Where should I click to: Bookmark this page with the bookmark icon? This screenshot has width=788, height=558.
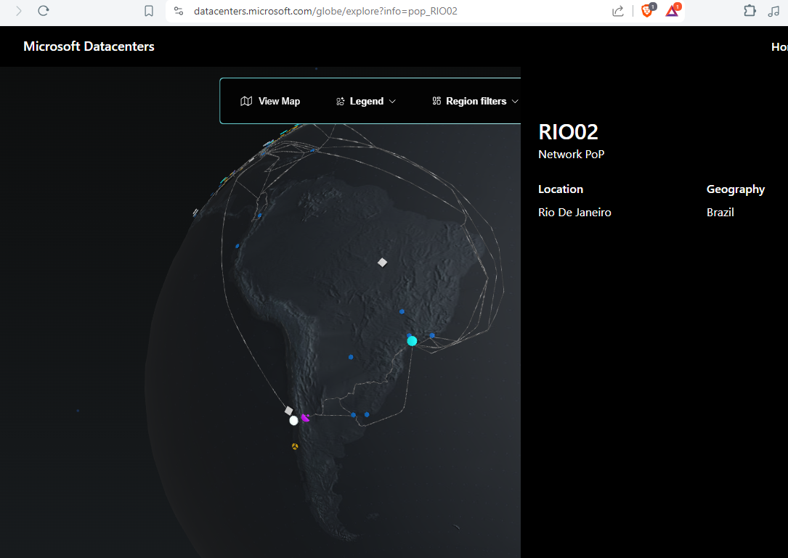coord(149,11)
